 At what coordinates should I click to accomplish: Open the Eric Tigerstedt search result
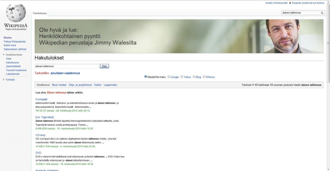[44, 117]
